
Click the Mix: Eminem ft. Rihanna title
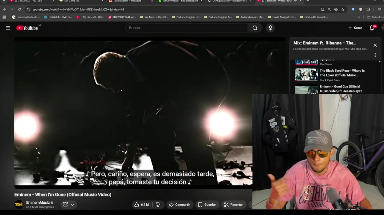(x=325, y=43)
